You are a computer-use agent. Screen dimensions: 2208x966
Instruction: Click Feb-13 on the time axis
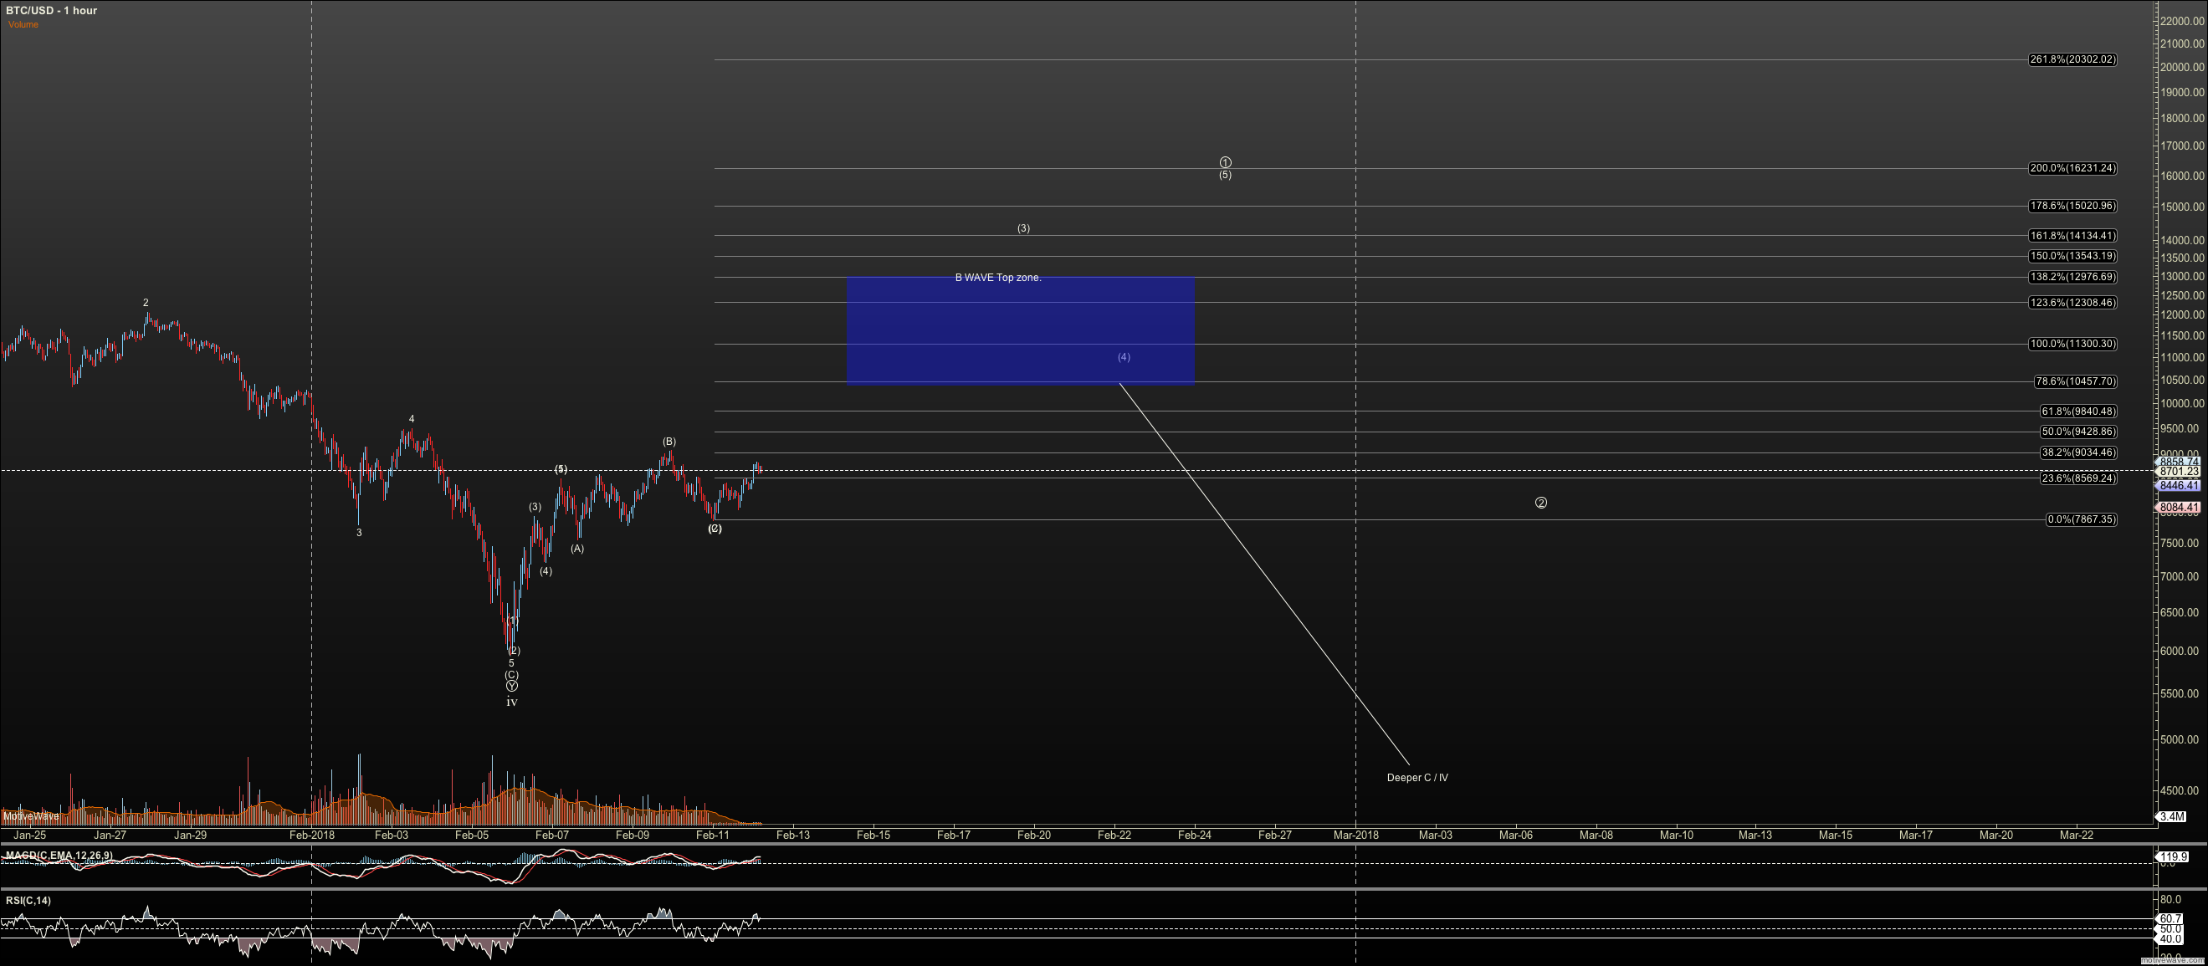click(x=793, y=835)
